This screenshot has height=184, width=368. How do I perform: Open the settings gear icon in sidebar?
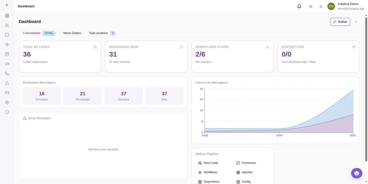point(7,102)
